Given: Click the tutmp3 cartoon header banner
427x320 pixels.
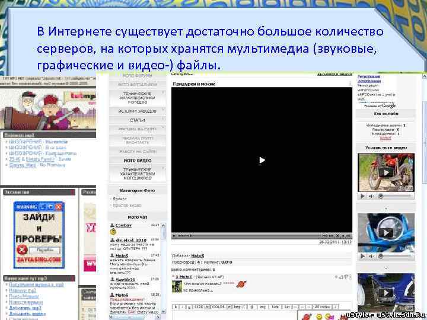Looking at the screenshot, I should coord(48,109).
